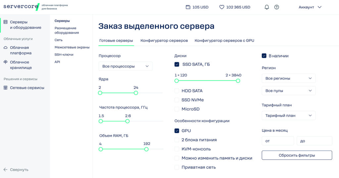The image size is (339, 178).
Task: Switch to Конфигуратор серверов tab
Action: 164,40
